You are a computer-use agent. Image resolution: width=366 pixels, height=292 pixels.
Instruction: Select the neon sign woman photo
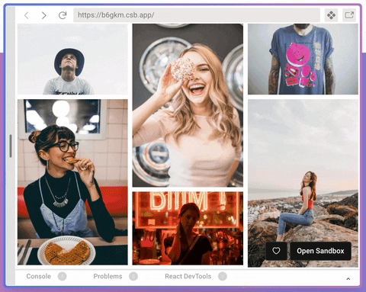(x=188, y=228)
